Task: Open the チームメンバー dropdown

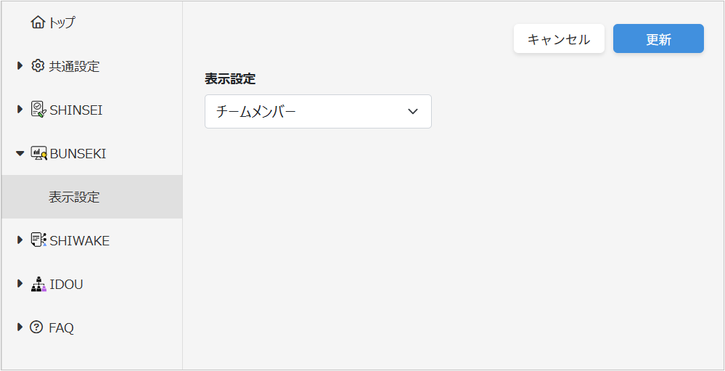Action: click(x=318, y=112)
